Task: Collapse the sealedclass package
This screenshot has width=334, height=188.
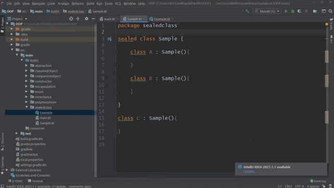Action: [x=27, y=107]
